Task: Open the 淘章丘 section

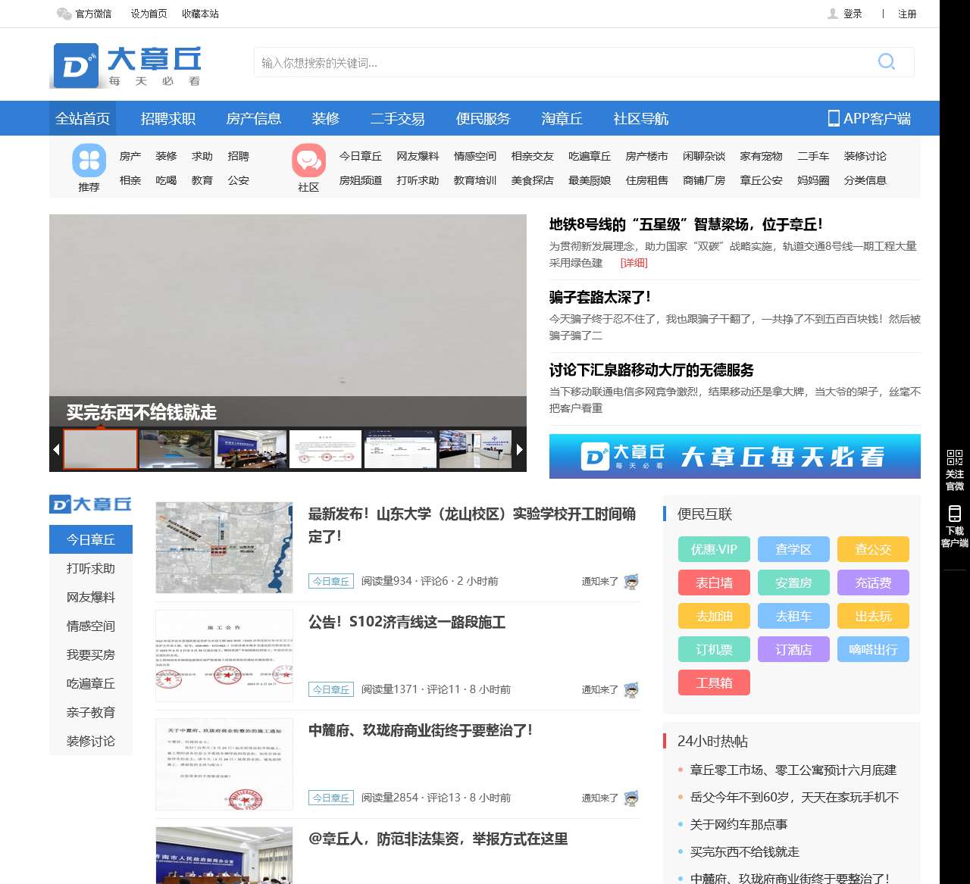Action: click(562, 118)
